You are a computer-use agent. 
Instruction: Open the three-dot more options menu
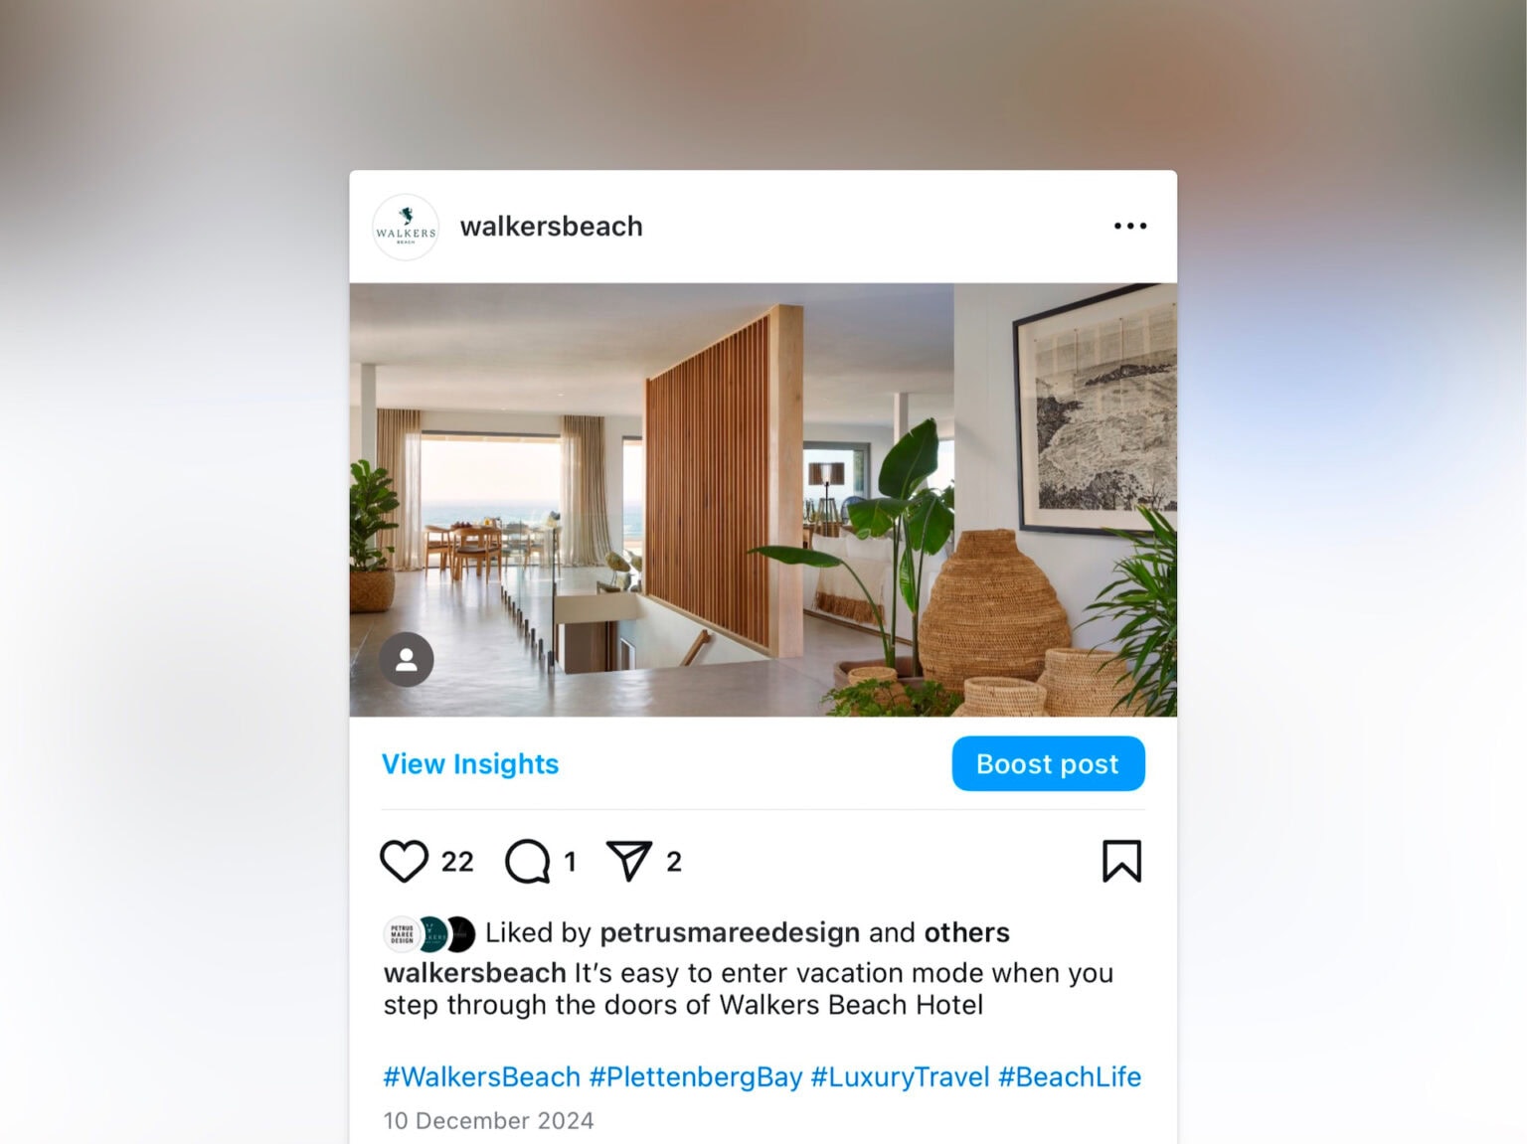pos(1130,227)
